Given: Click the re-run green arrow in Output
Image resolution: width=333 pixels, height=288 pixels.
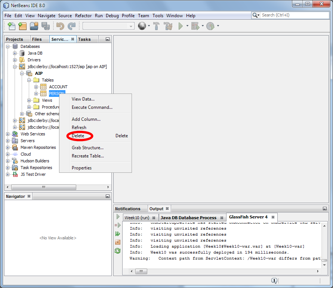Looking at the screenshot, I should [x=118, y=217].
